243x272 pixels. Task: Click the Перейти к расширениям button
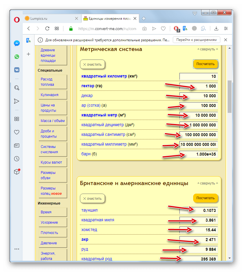pyautogui.click(x=196, y=40)
